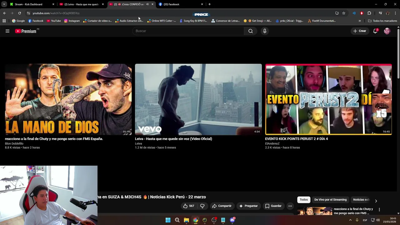Open the apps grid in bookmarks bar
The height and width of the screenshot is (225, 400).
tap(4, 21)
